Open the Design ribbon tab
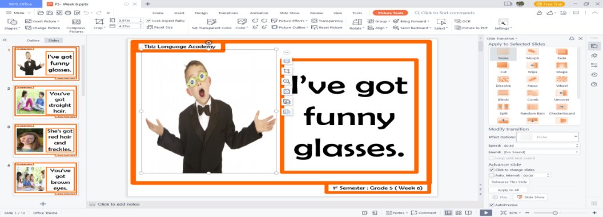603x217 pixels. pos(201,13)
